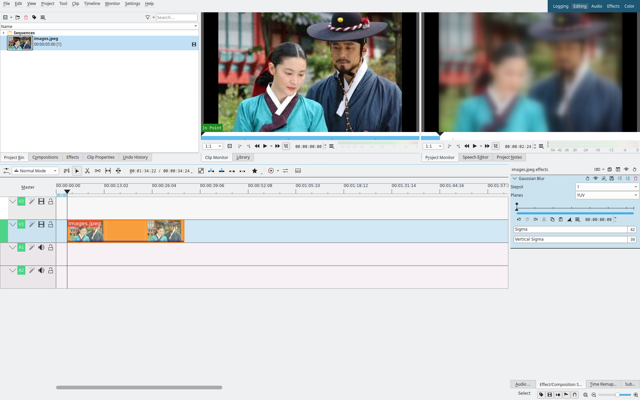This screenshot has width=640, height=400.
Task: Select the images.jpeg clip on timeline
Action: 125,231
